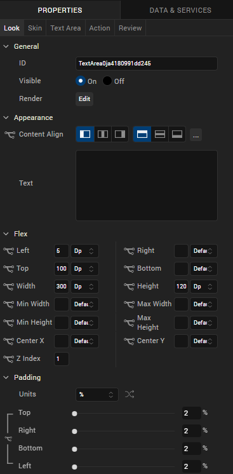Align content to the right horizontally
The image size is (233, 474).
(120, 134)
